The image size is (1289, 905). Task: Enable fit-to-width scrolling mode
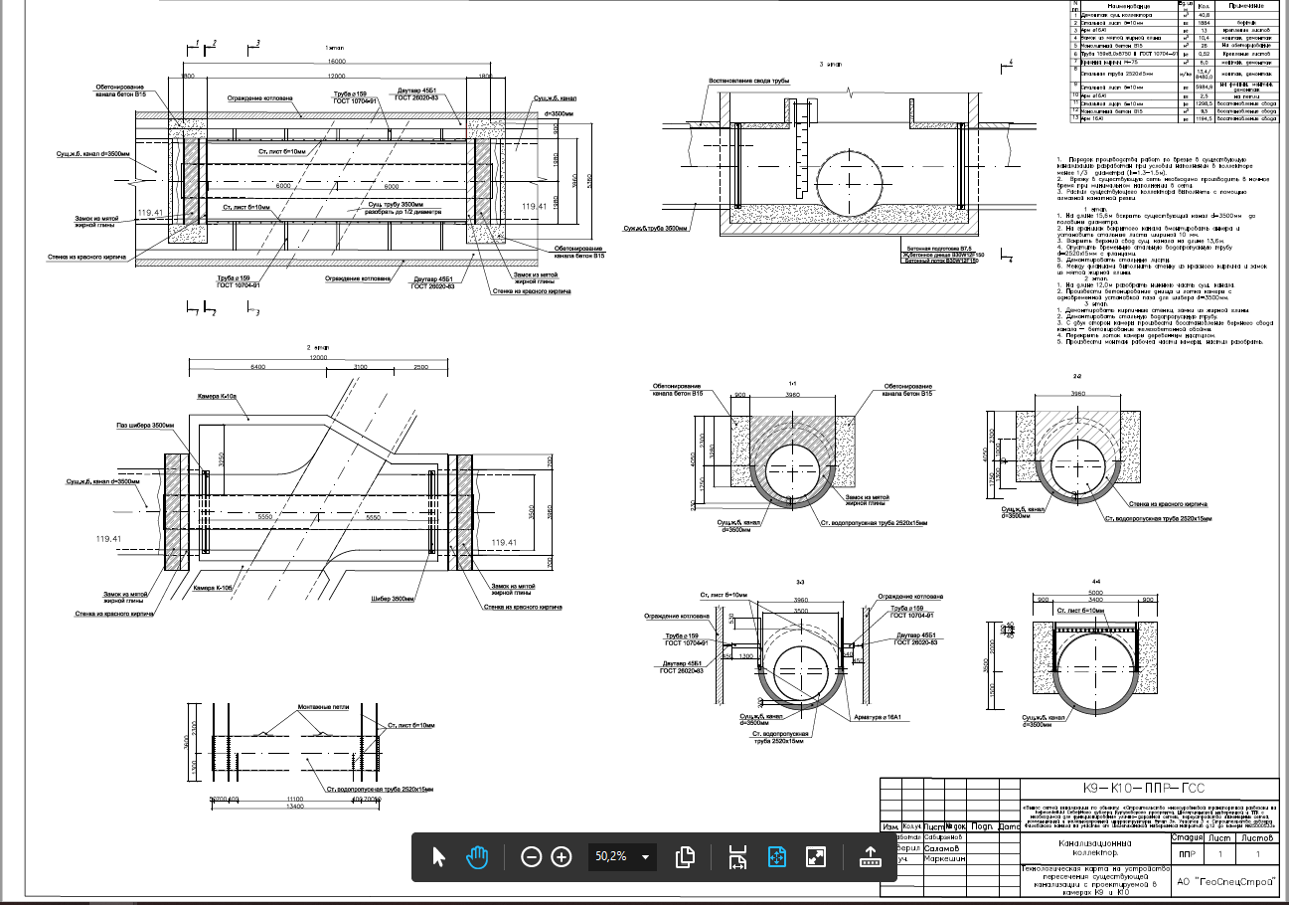736,856
